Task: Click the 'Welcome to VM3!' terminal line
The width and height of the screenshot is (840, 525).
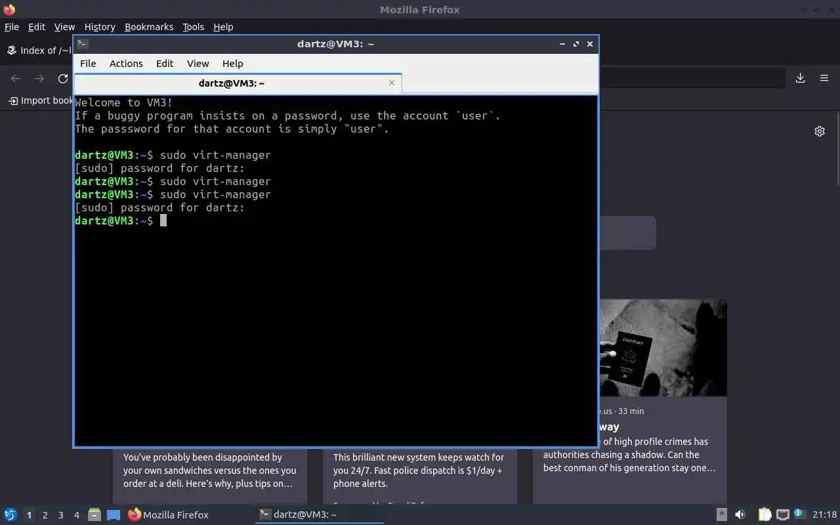Action: pyautogui.click(x=123, y=102)
